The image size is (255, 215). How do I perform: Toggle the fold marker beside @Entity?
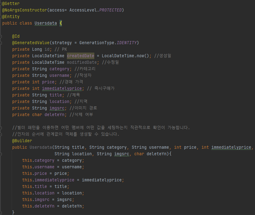[x=1, y=16]
